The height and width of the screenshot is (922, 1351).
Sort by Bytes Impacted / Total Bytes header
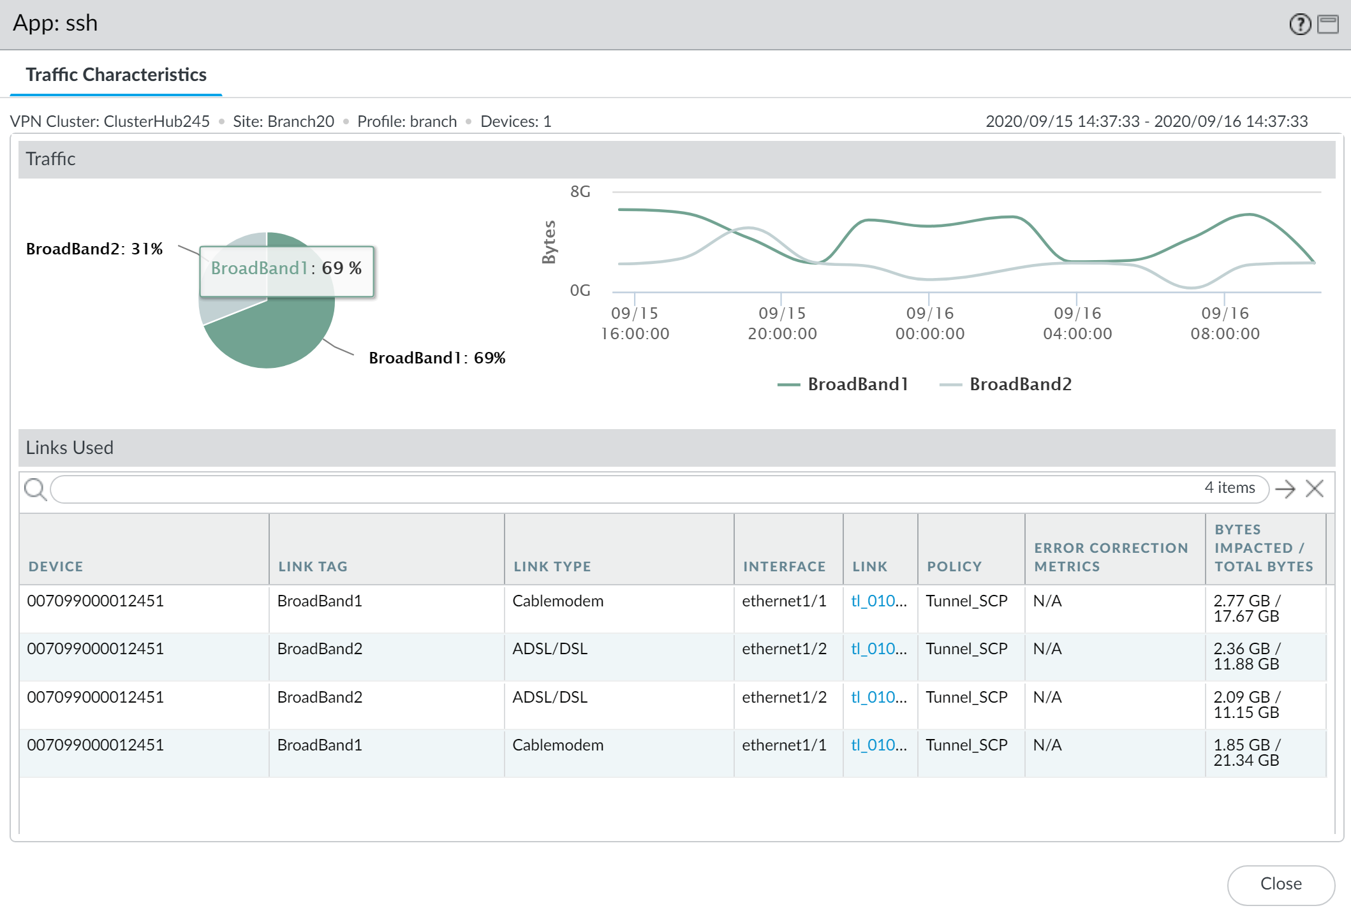pos(1263,548)
